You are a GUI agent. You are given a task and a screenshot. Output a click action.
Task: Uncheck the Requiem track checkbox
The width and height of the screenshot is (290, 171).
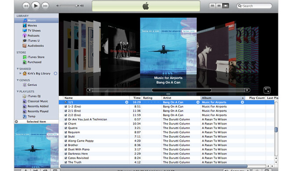[65, 132]
